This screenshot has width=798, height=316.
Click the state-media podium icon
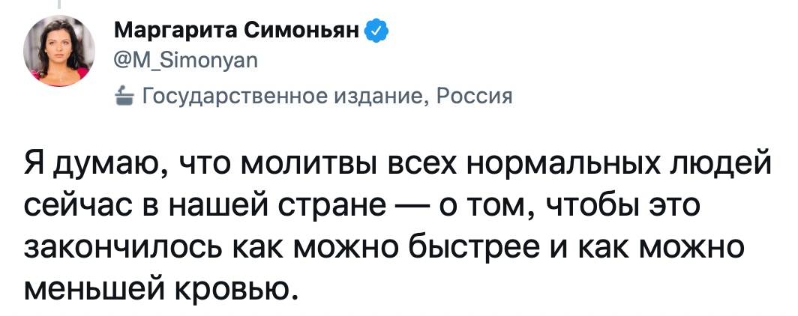coord(124,97)
